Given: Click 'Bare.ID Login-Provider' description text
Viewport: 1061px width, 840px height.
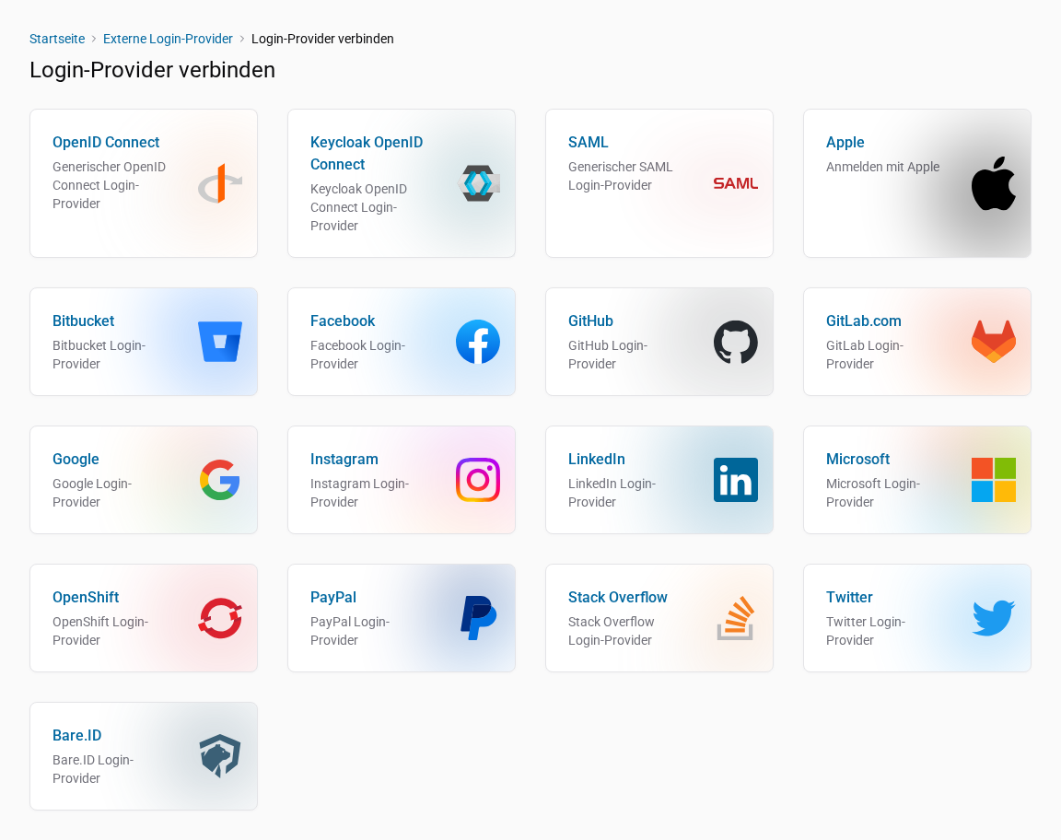Looking at the screenshot, I should tap(93, 769).
